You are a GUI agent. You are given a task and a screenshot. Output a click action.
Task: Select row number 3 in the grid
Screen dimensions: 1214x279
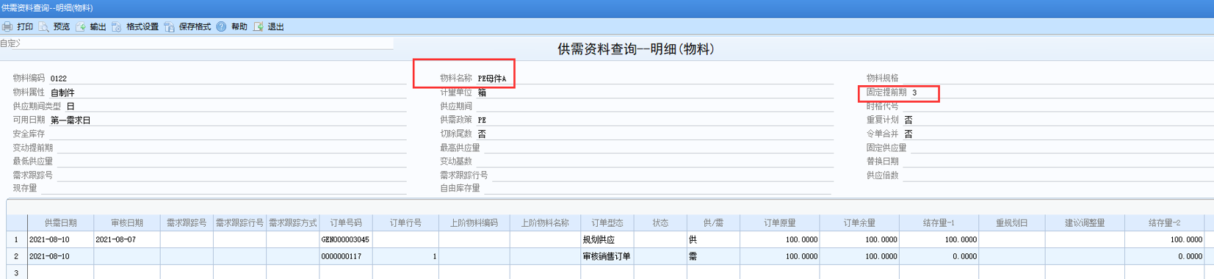(x=16, y=272)
